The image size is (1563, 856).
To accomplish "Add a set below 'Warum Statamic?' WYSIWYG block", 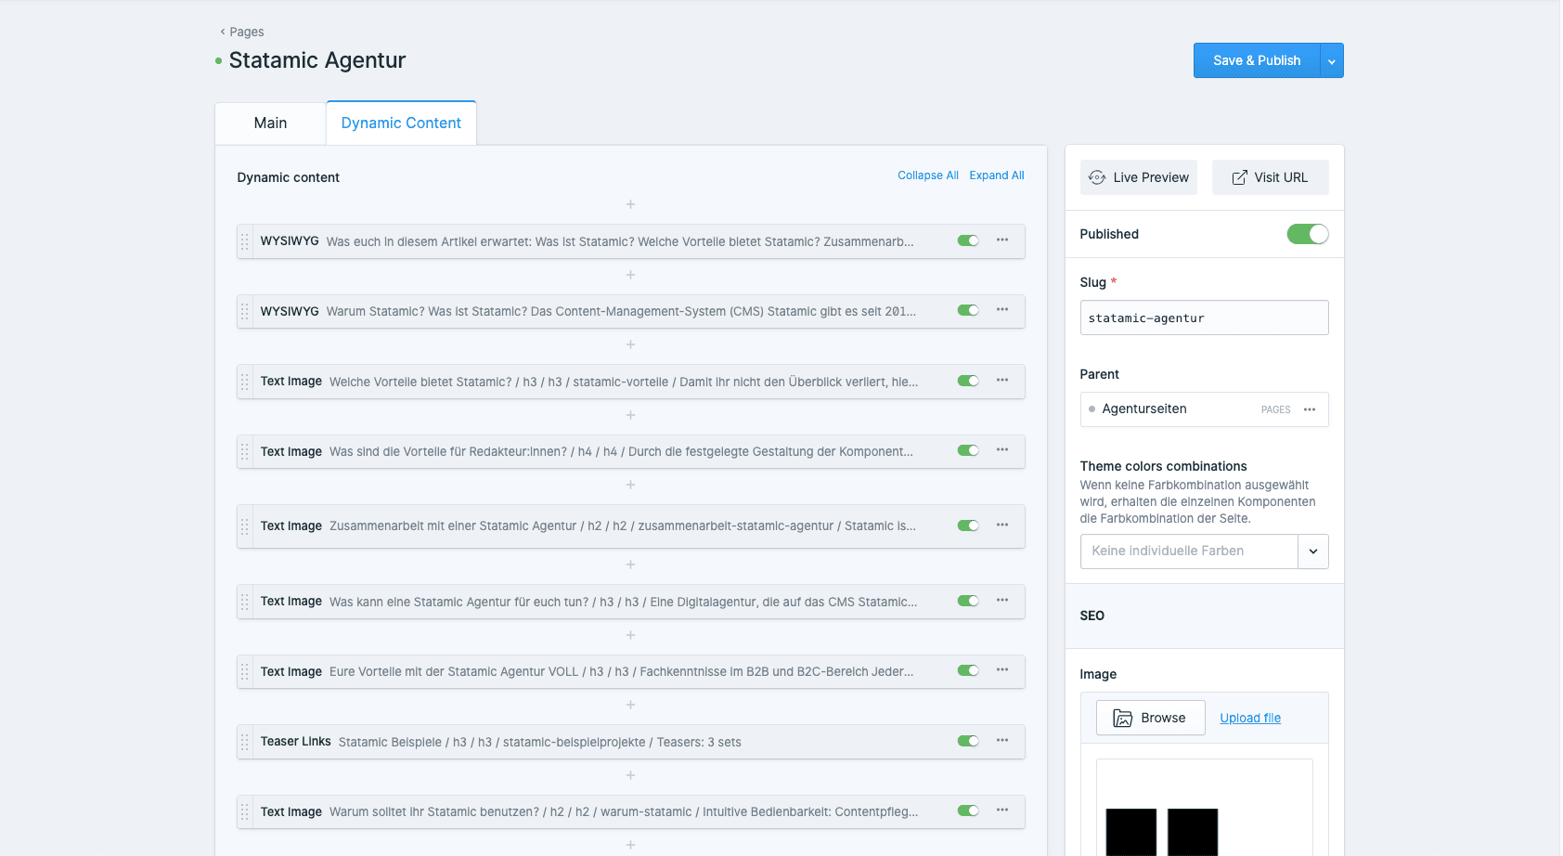I will coord(630,344).
